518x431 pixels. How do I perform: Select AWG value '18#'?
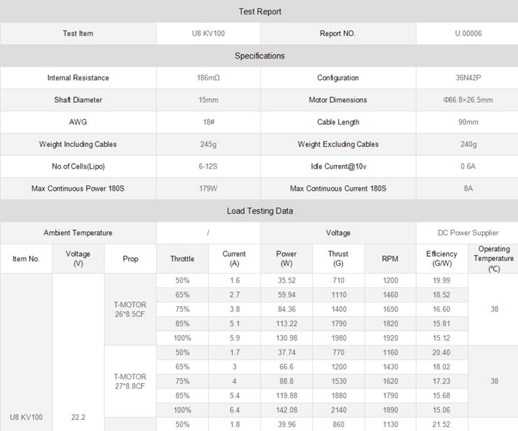(x=208, y=122)
